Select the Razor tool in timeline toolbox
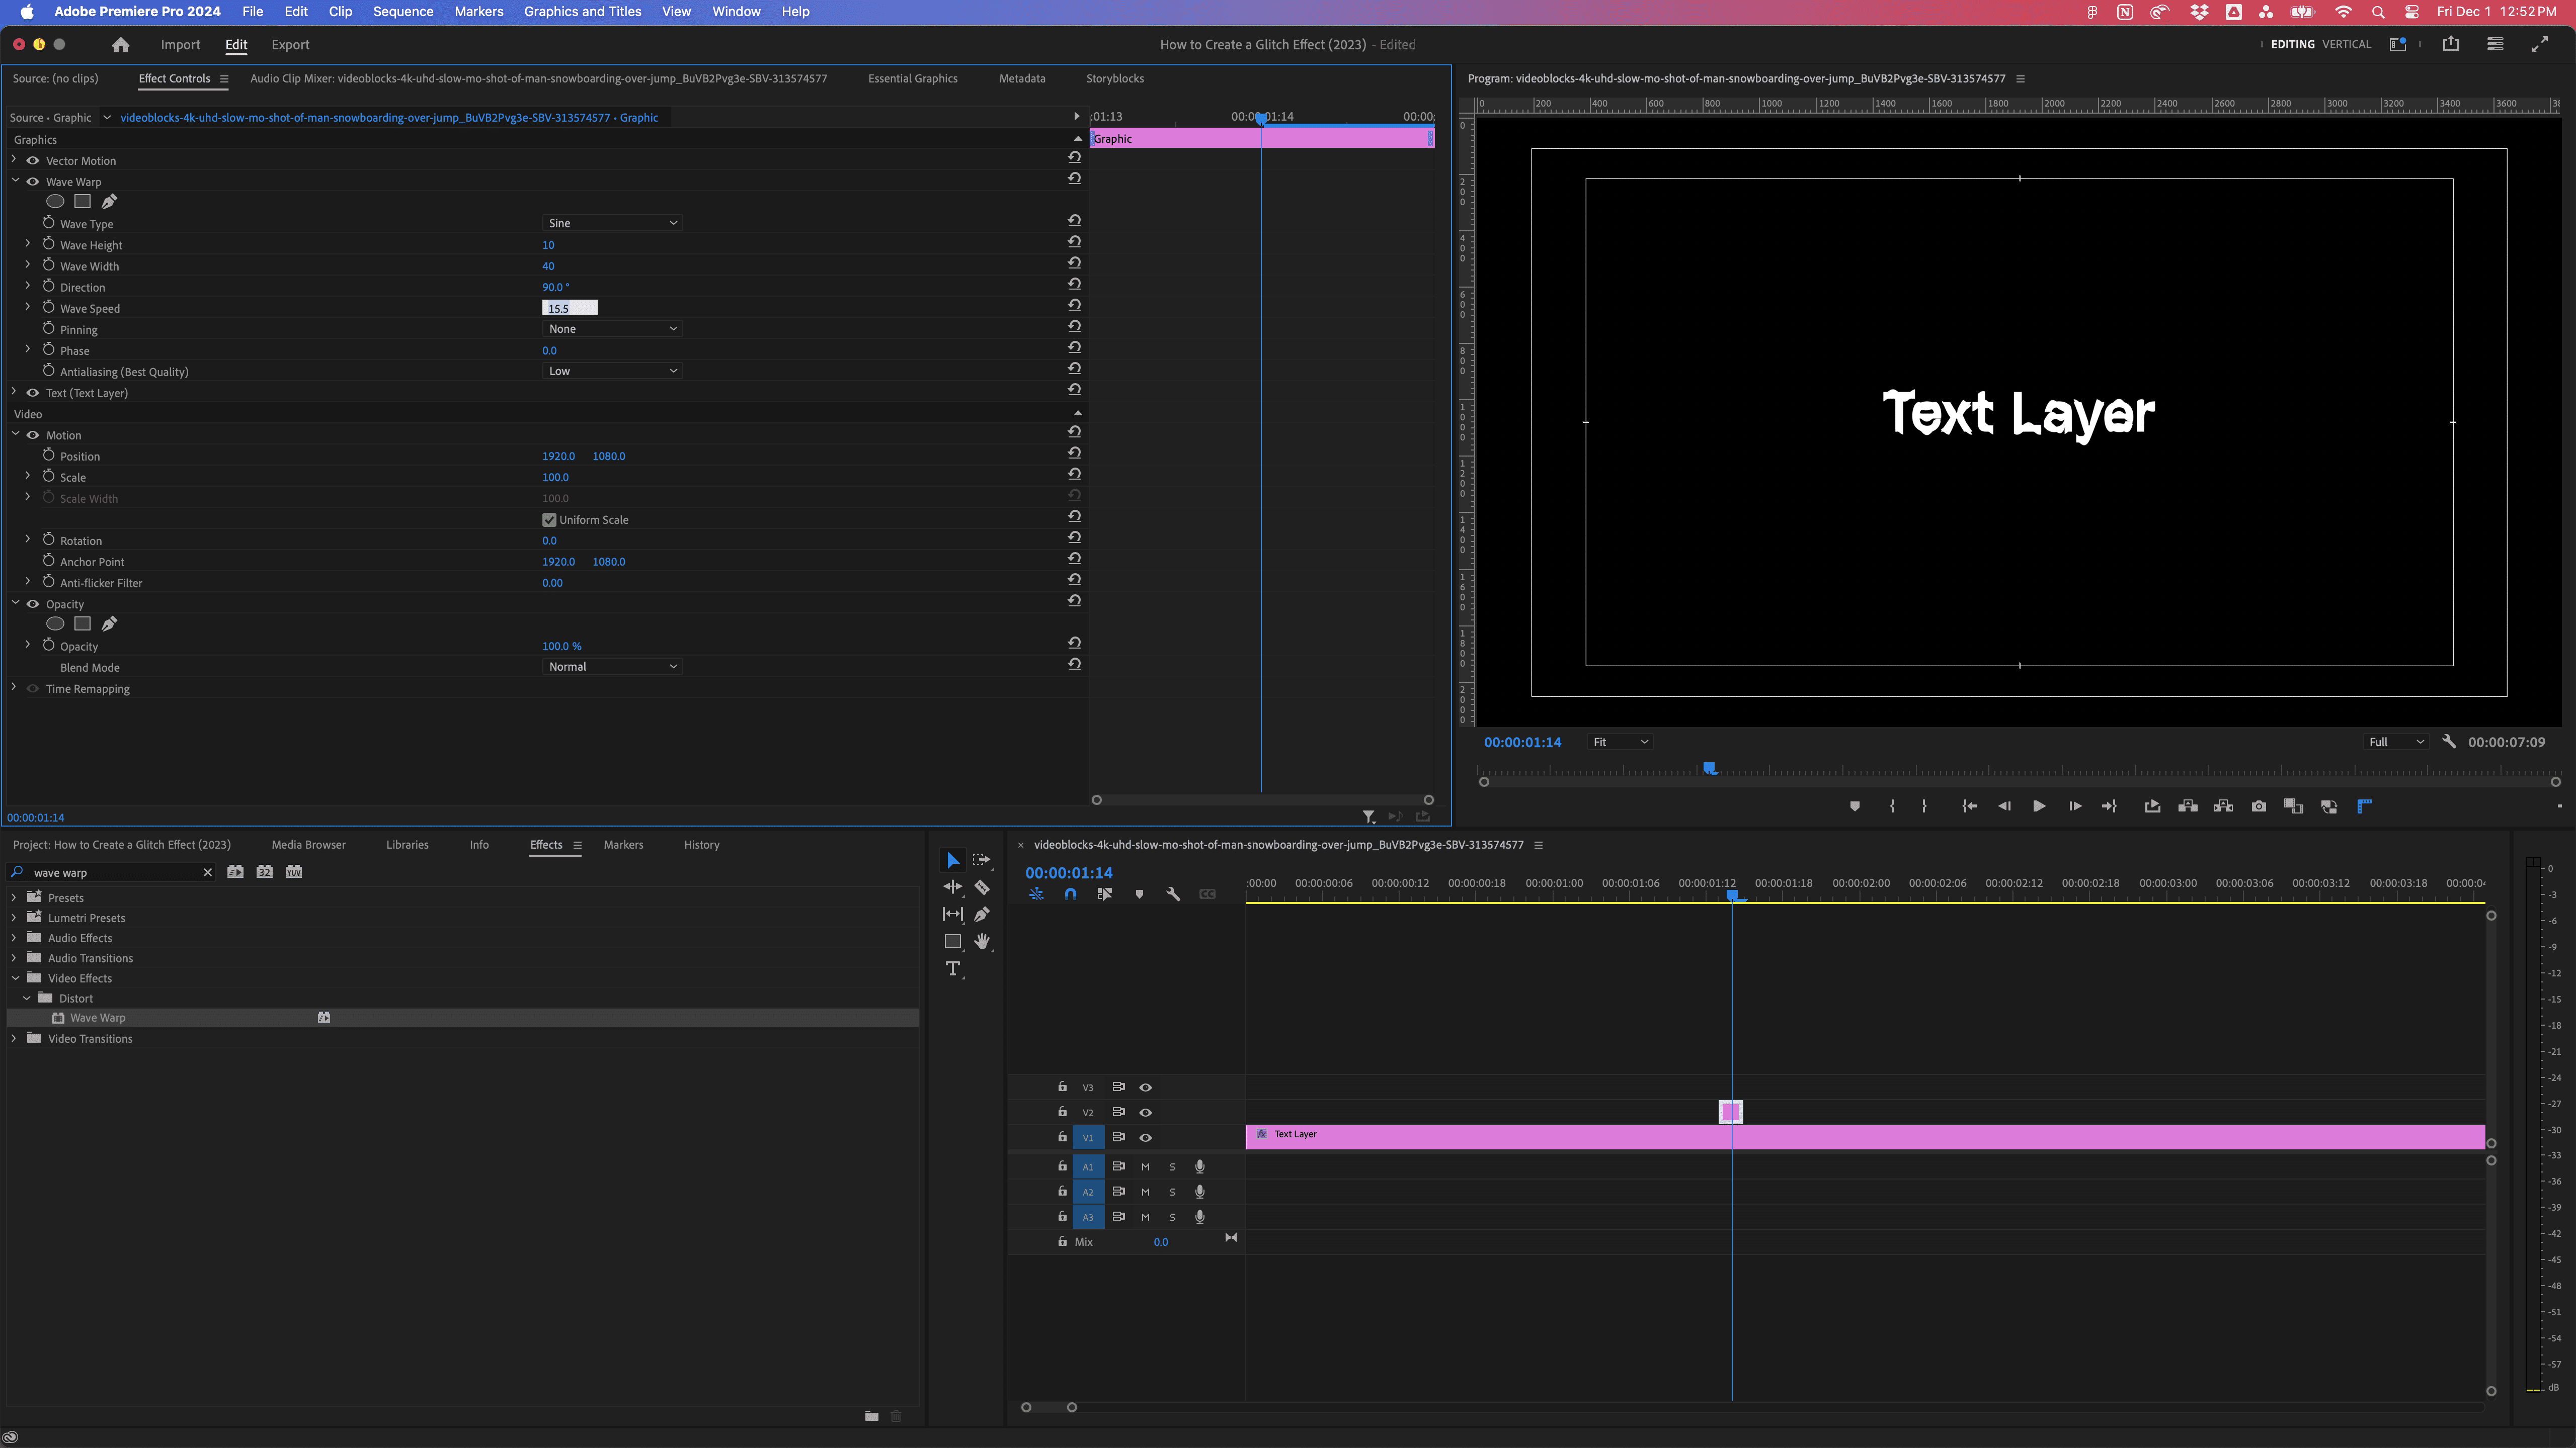 (x=982, y=887)
